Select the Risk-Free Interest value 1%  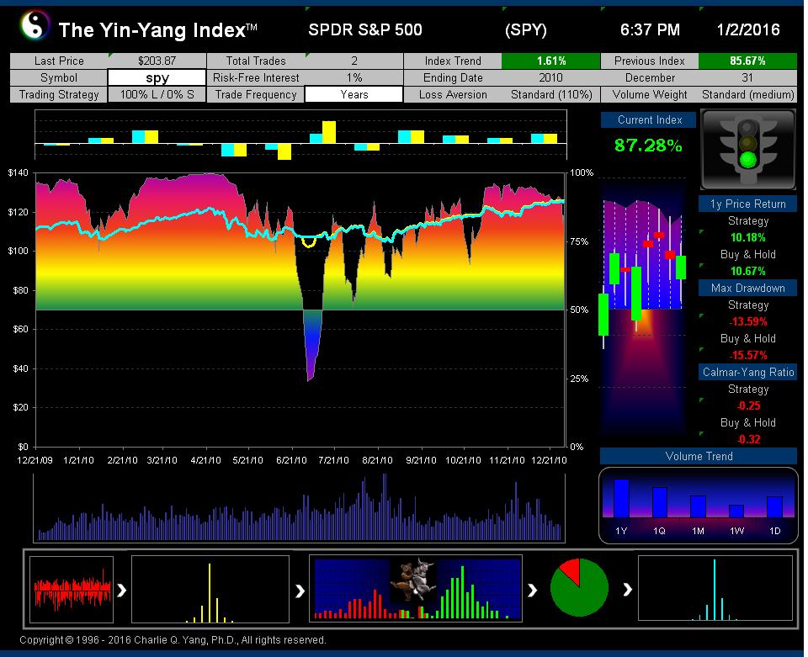coord(354,77)
